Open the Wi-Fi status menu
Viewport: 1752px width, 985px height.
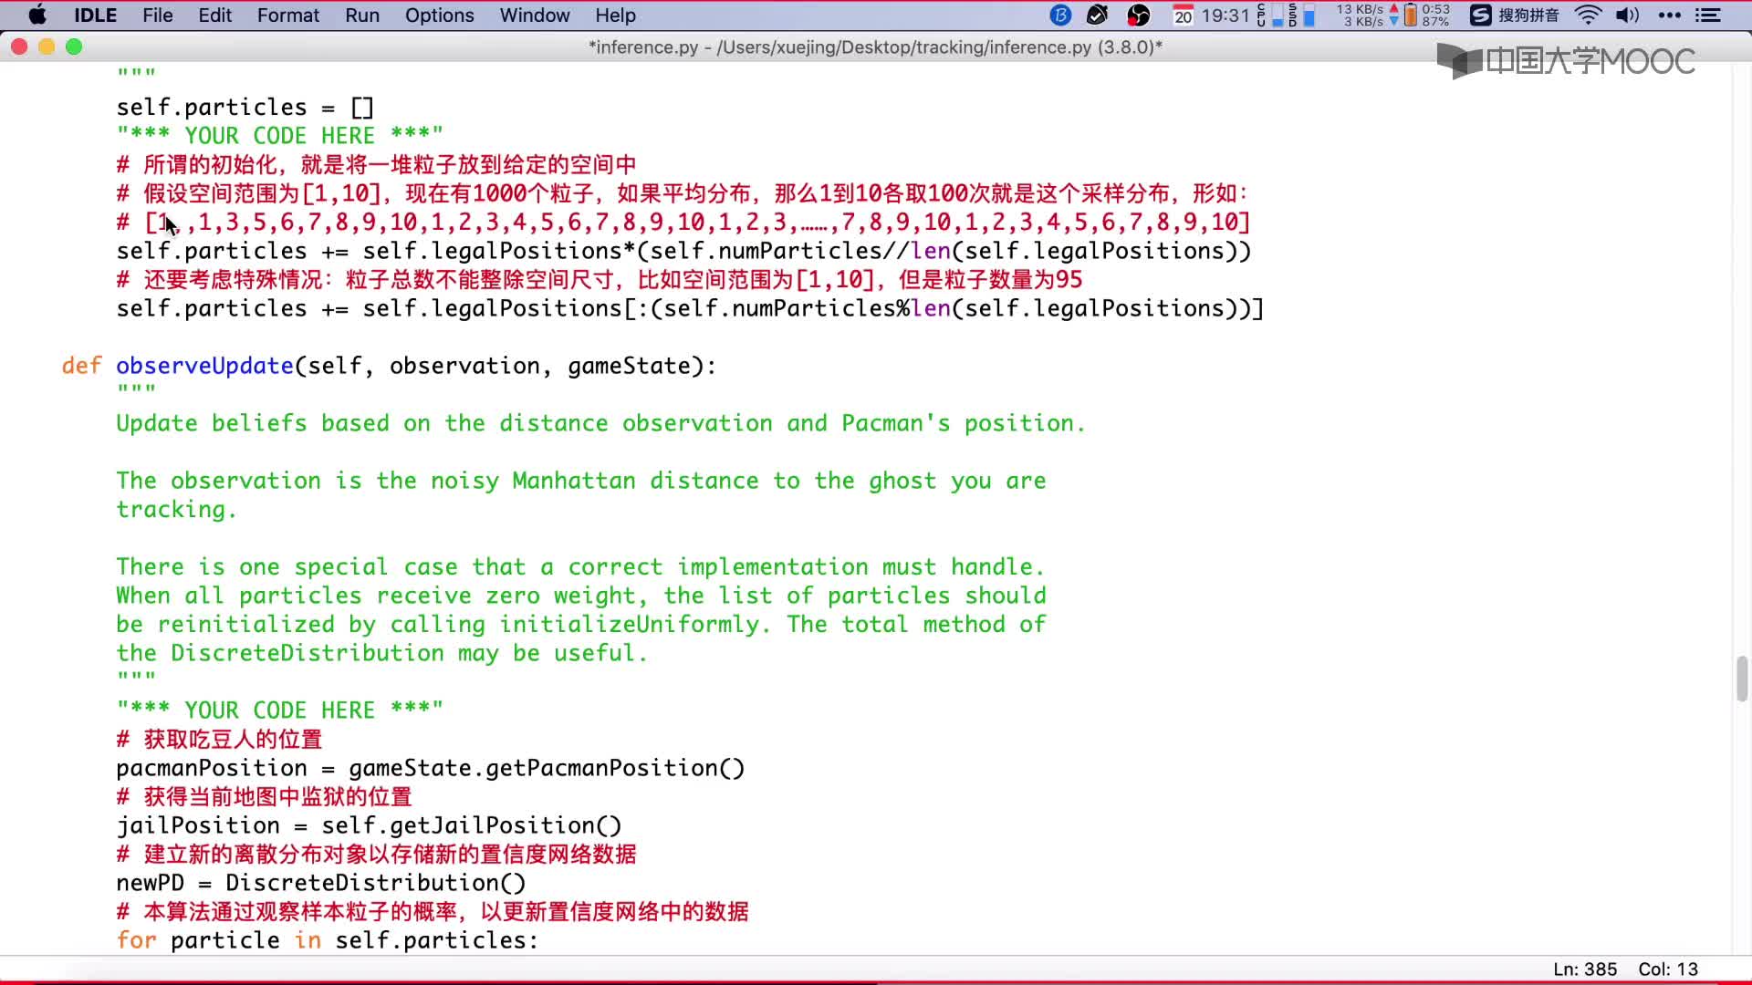(x=1589, y=16)
